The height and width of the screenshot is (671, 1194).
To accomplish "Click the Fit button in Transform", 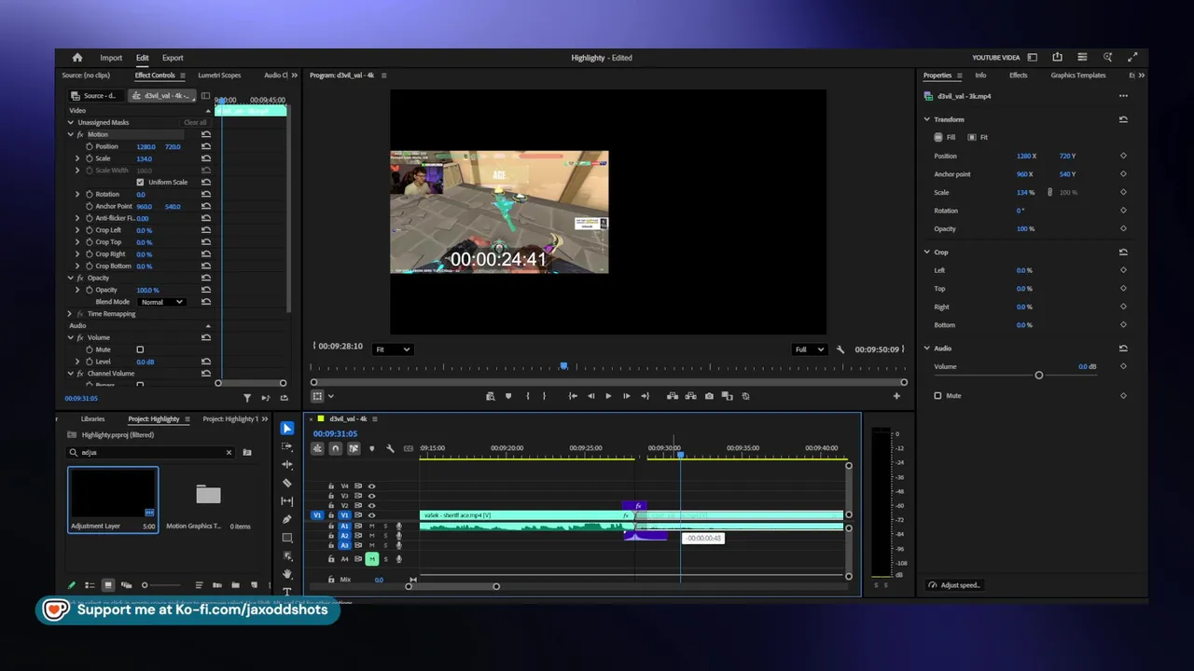I will coord(979,137).
